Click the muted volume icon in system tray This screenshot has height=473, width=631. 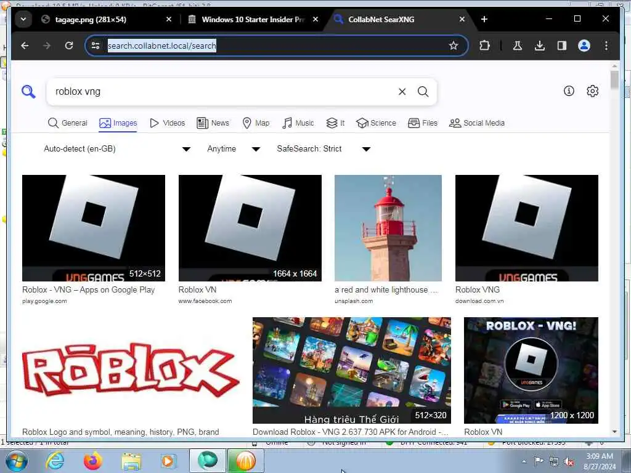569,462
